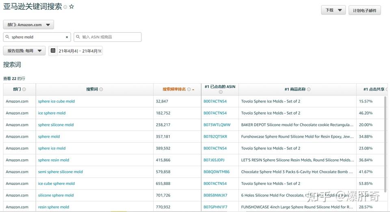Open the ice cube sphere mold link
The image size is (390, 212).
pos(56,184)
